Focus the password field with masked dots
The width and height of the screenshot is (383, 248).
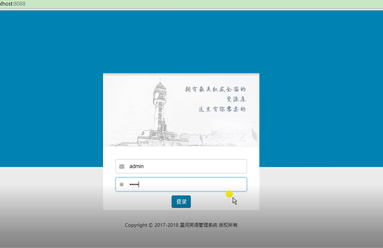click(x=181, y=184)
